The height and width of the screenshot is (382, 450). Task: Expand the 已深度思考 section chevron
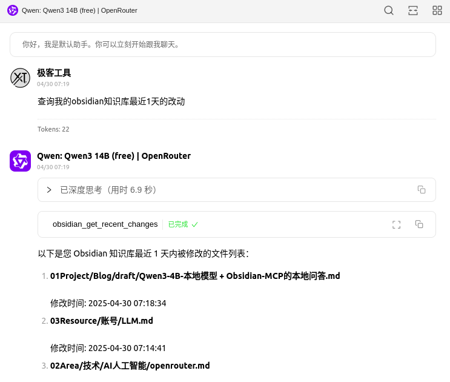[49, 190]
